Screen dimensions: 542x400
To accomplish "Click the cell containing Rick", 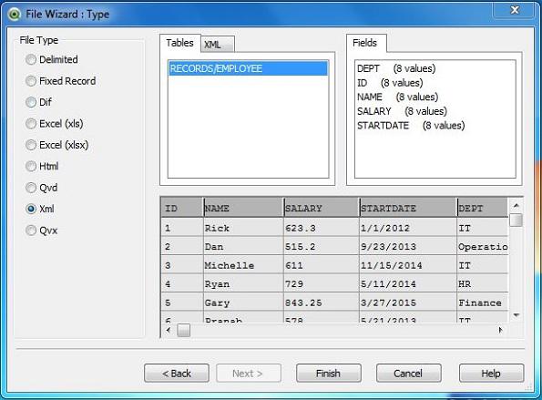I will (x=244, y=228).
